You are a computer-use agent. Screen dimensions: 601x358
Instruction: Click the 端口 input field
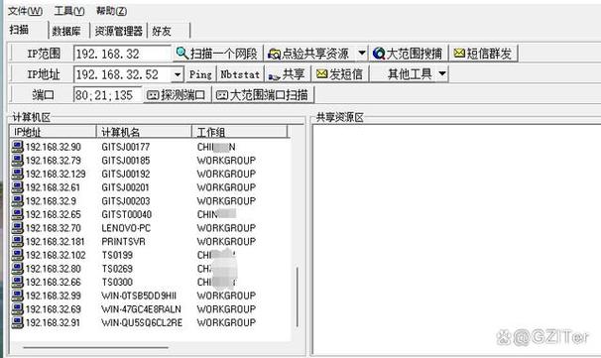pos(107,94)
